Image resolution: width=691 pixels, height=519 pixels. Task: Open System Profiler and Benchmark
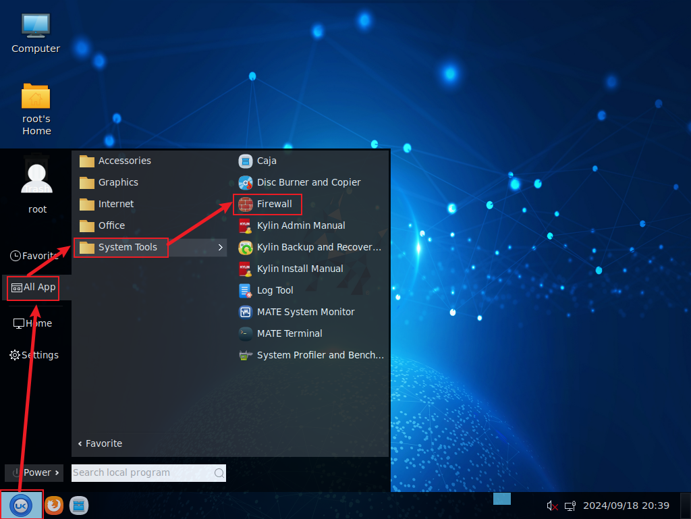(x=319, y=355)
